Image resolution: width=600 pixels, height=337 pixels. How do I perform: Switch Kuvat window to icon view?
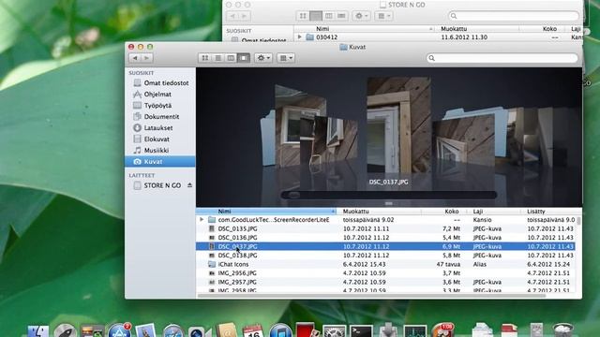[x=205, y=58]
